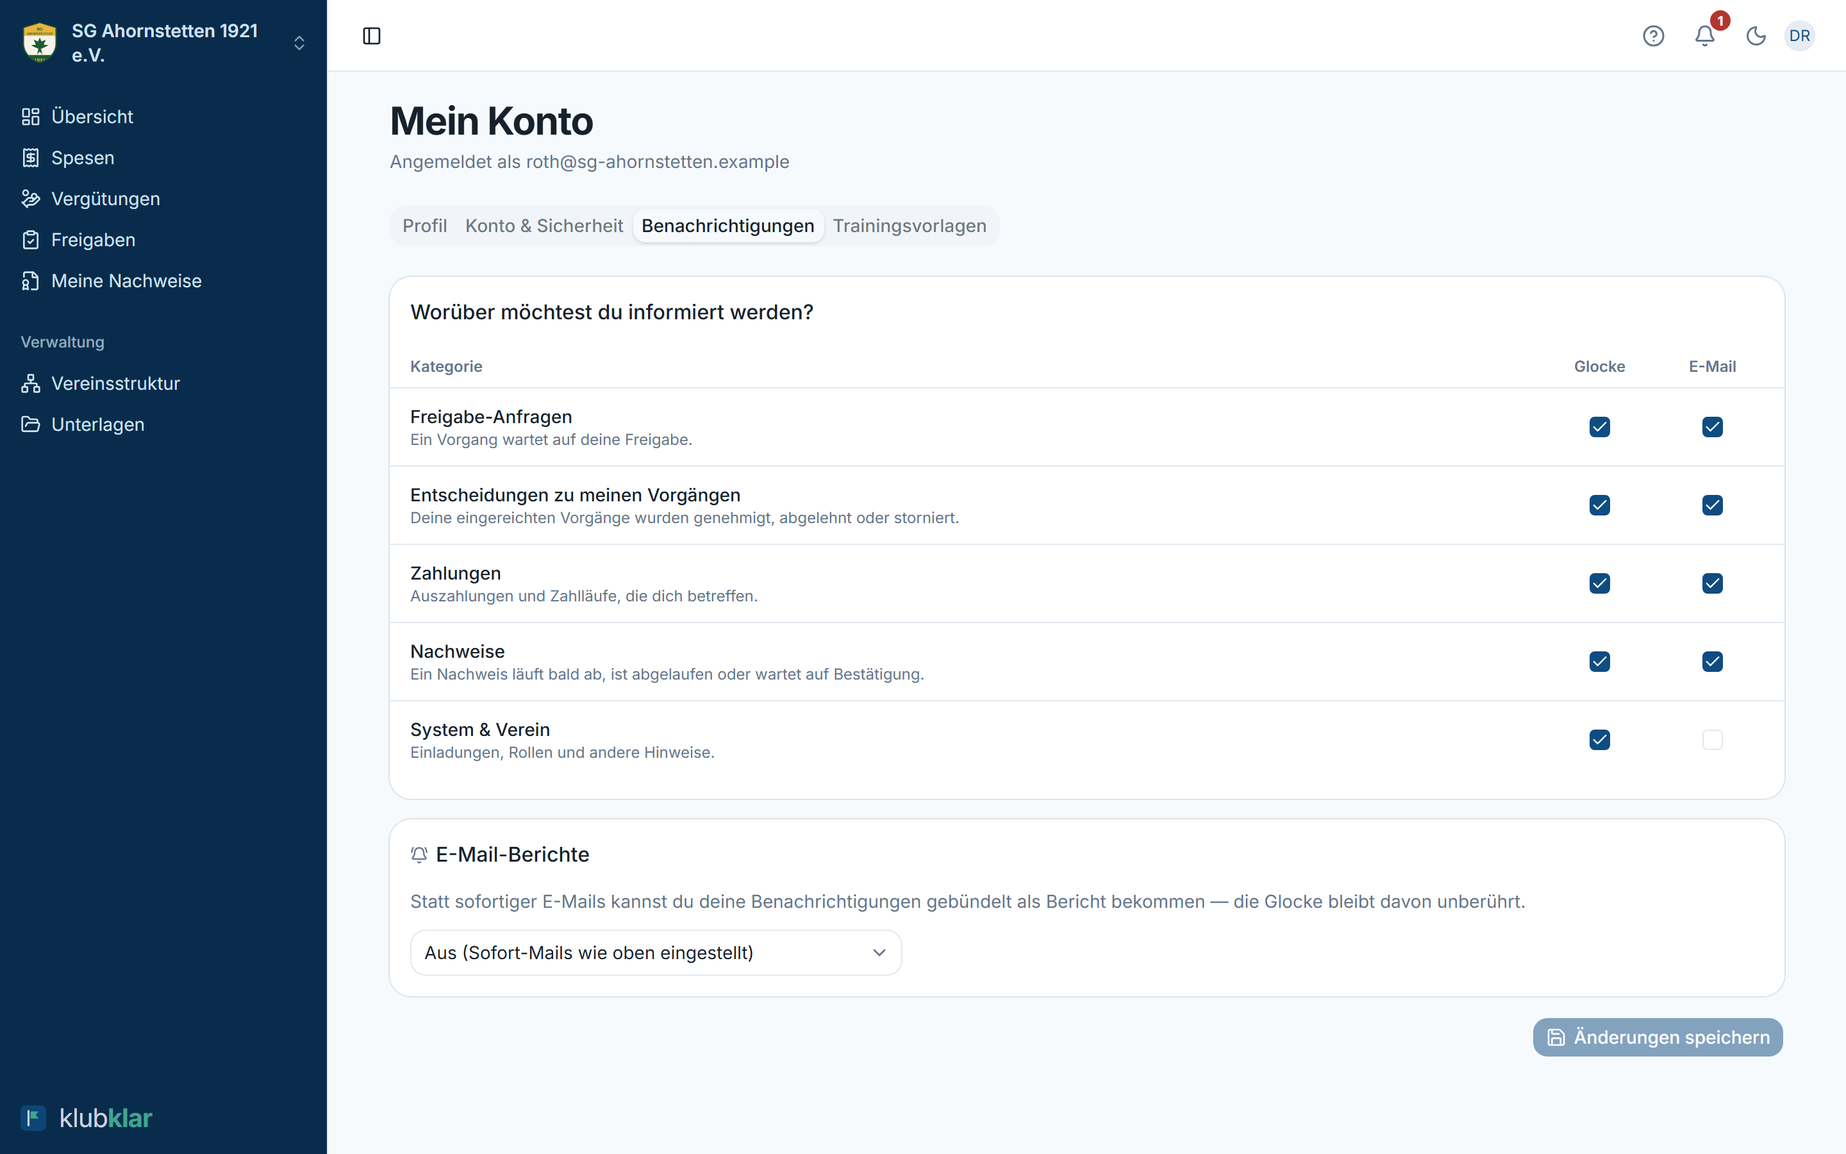This screenshot has width=1846, height=1154.
Task: Click the klubklar flag logo
Action: (33, 1118)
